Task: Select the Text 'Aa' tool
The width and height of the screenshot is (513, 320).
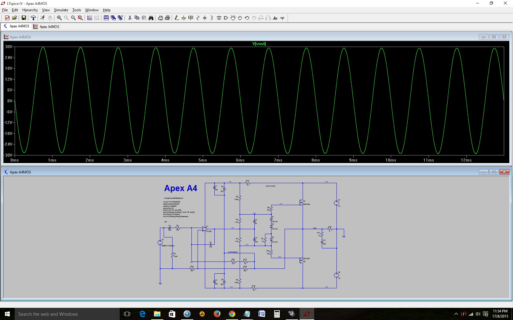Action: [275, 18]
